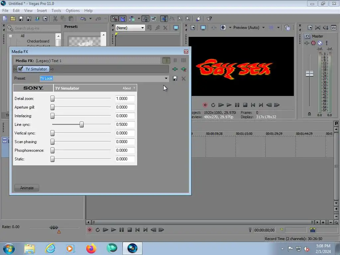This screenshot has height=255, width=340.
Task: Save the current preset with disk icon
Action: 175,78
